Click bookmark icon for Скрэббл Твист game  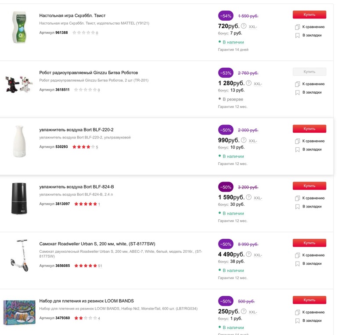297,35
